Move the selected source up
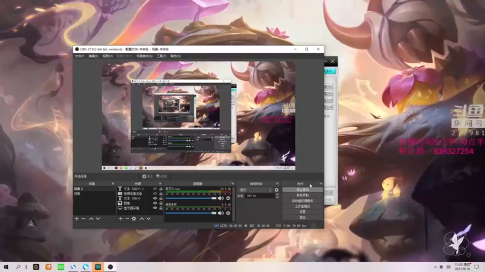Viewport: 485px width, 272px height. (x=142, y=219)
